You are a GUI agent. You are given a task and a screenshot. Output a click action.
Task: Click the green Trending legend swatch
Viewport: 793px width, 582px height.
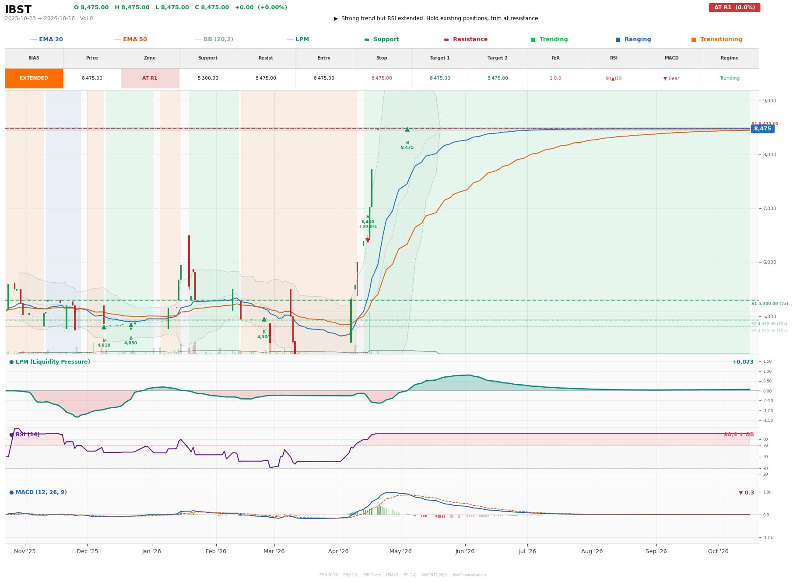[x=533, y=39]
